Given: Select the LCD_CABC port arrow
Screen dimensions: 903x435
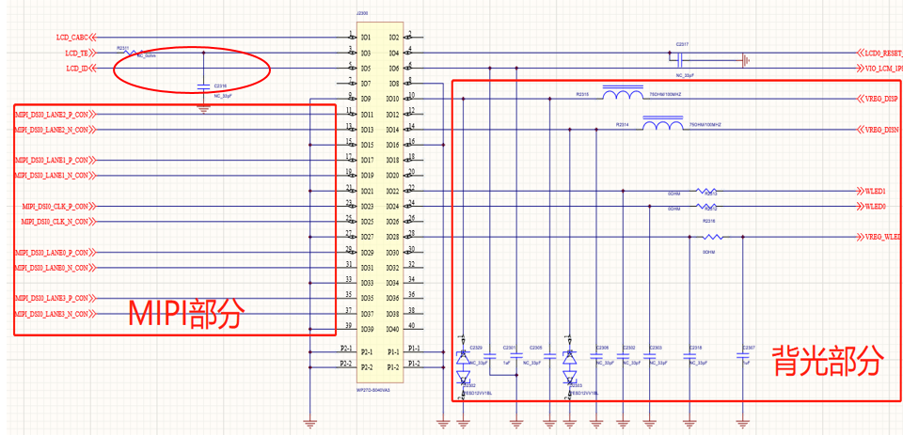Looking at the screenshot, I should click(94, 38).
